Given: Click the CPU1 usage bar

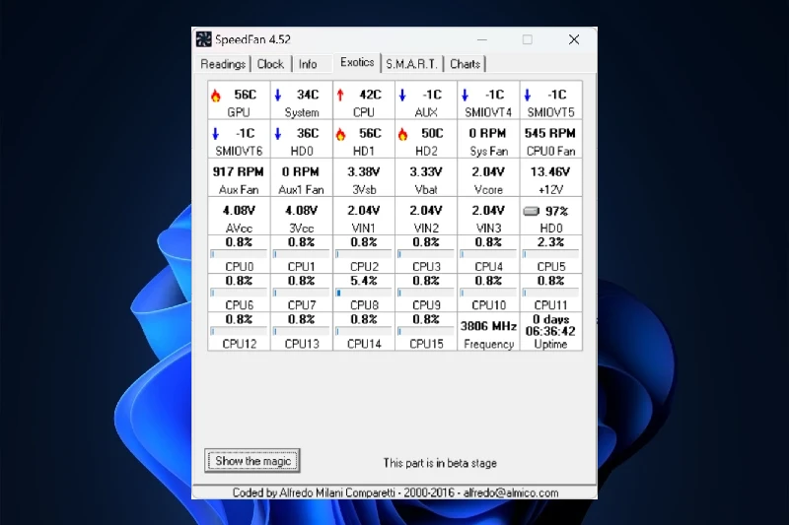Looking at the screenshot, I should tap(301, 254).
